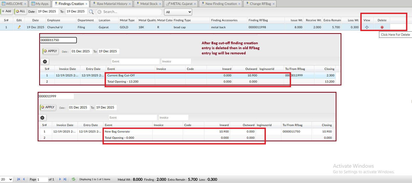Close the Findings Creation tab
Viewport: 412px width, 183px height.
(x=86, y=4)
